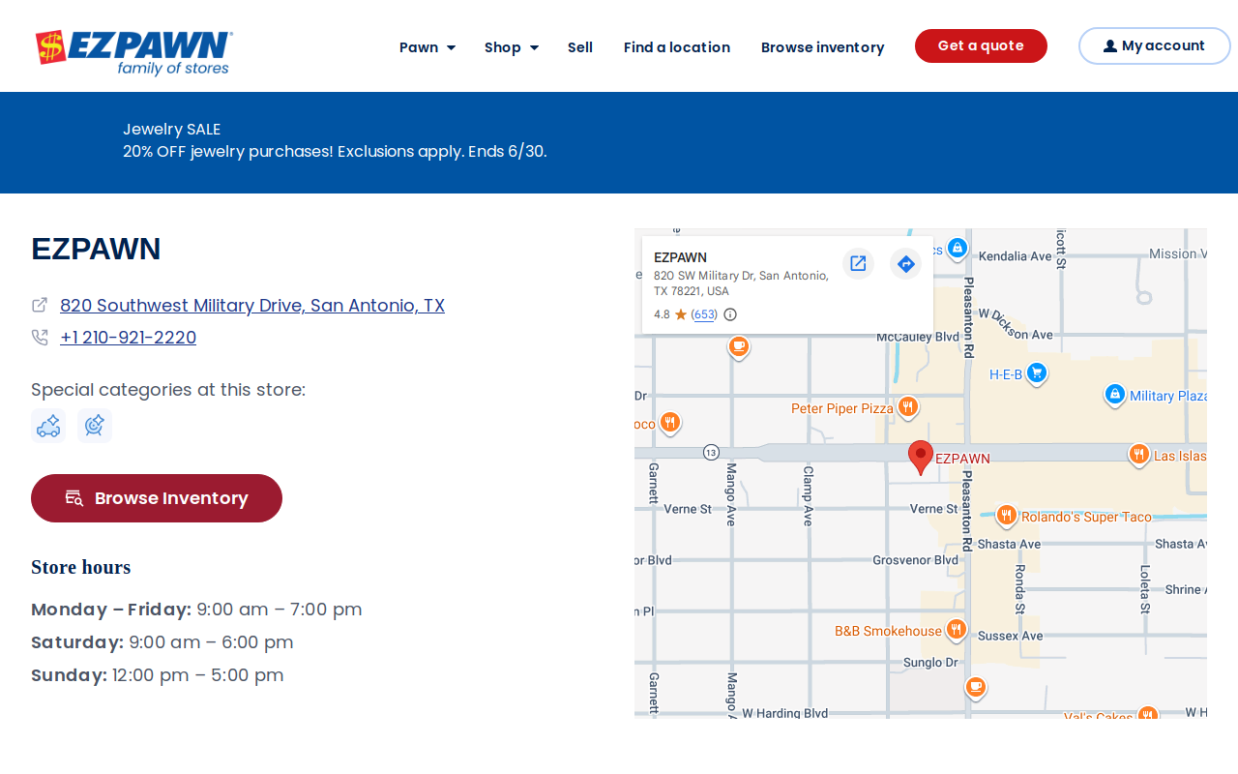Expand the Shop dropdown menu

click(512, 47)
